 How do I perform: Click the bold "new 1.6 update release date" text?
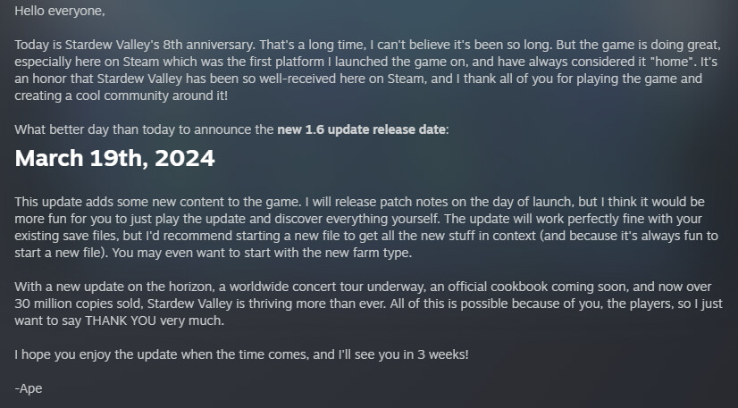[x=362, y=129]
